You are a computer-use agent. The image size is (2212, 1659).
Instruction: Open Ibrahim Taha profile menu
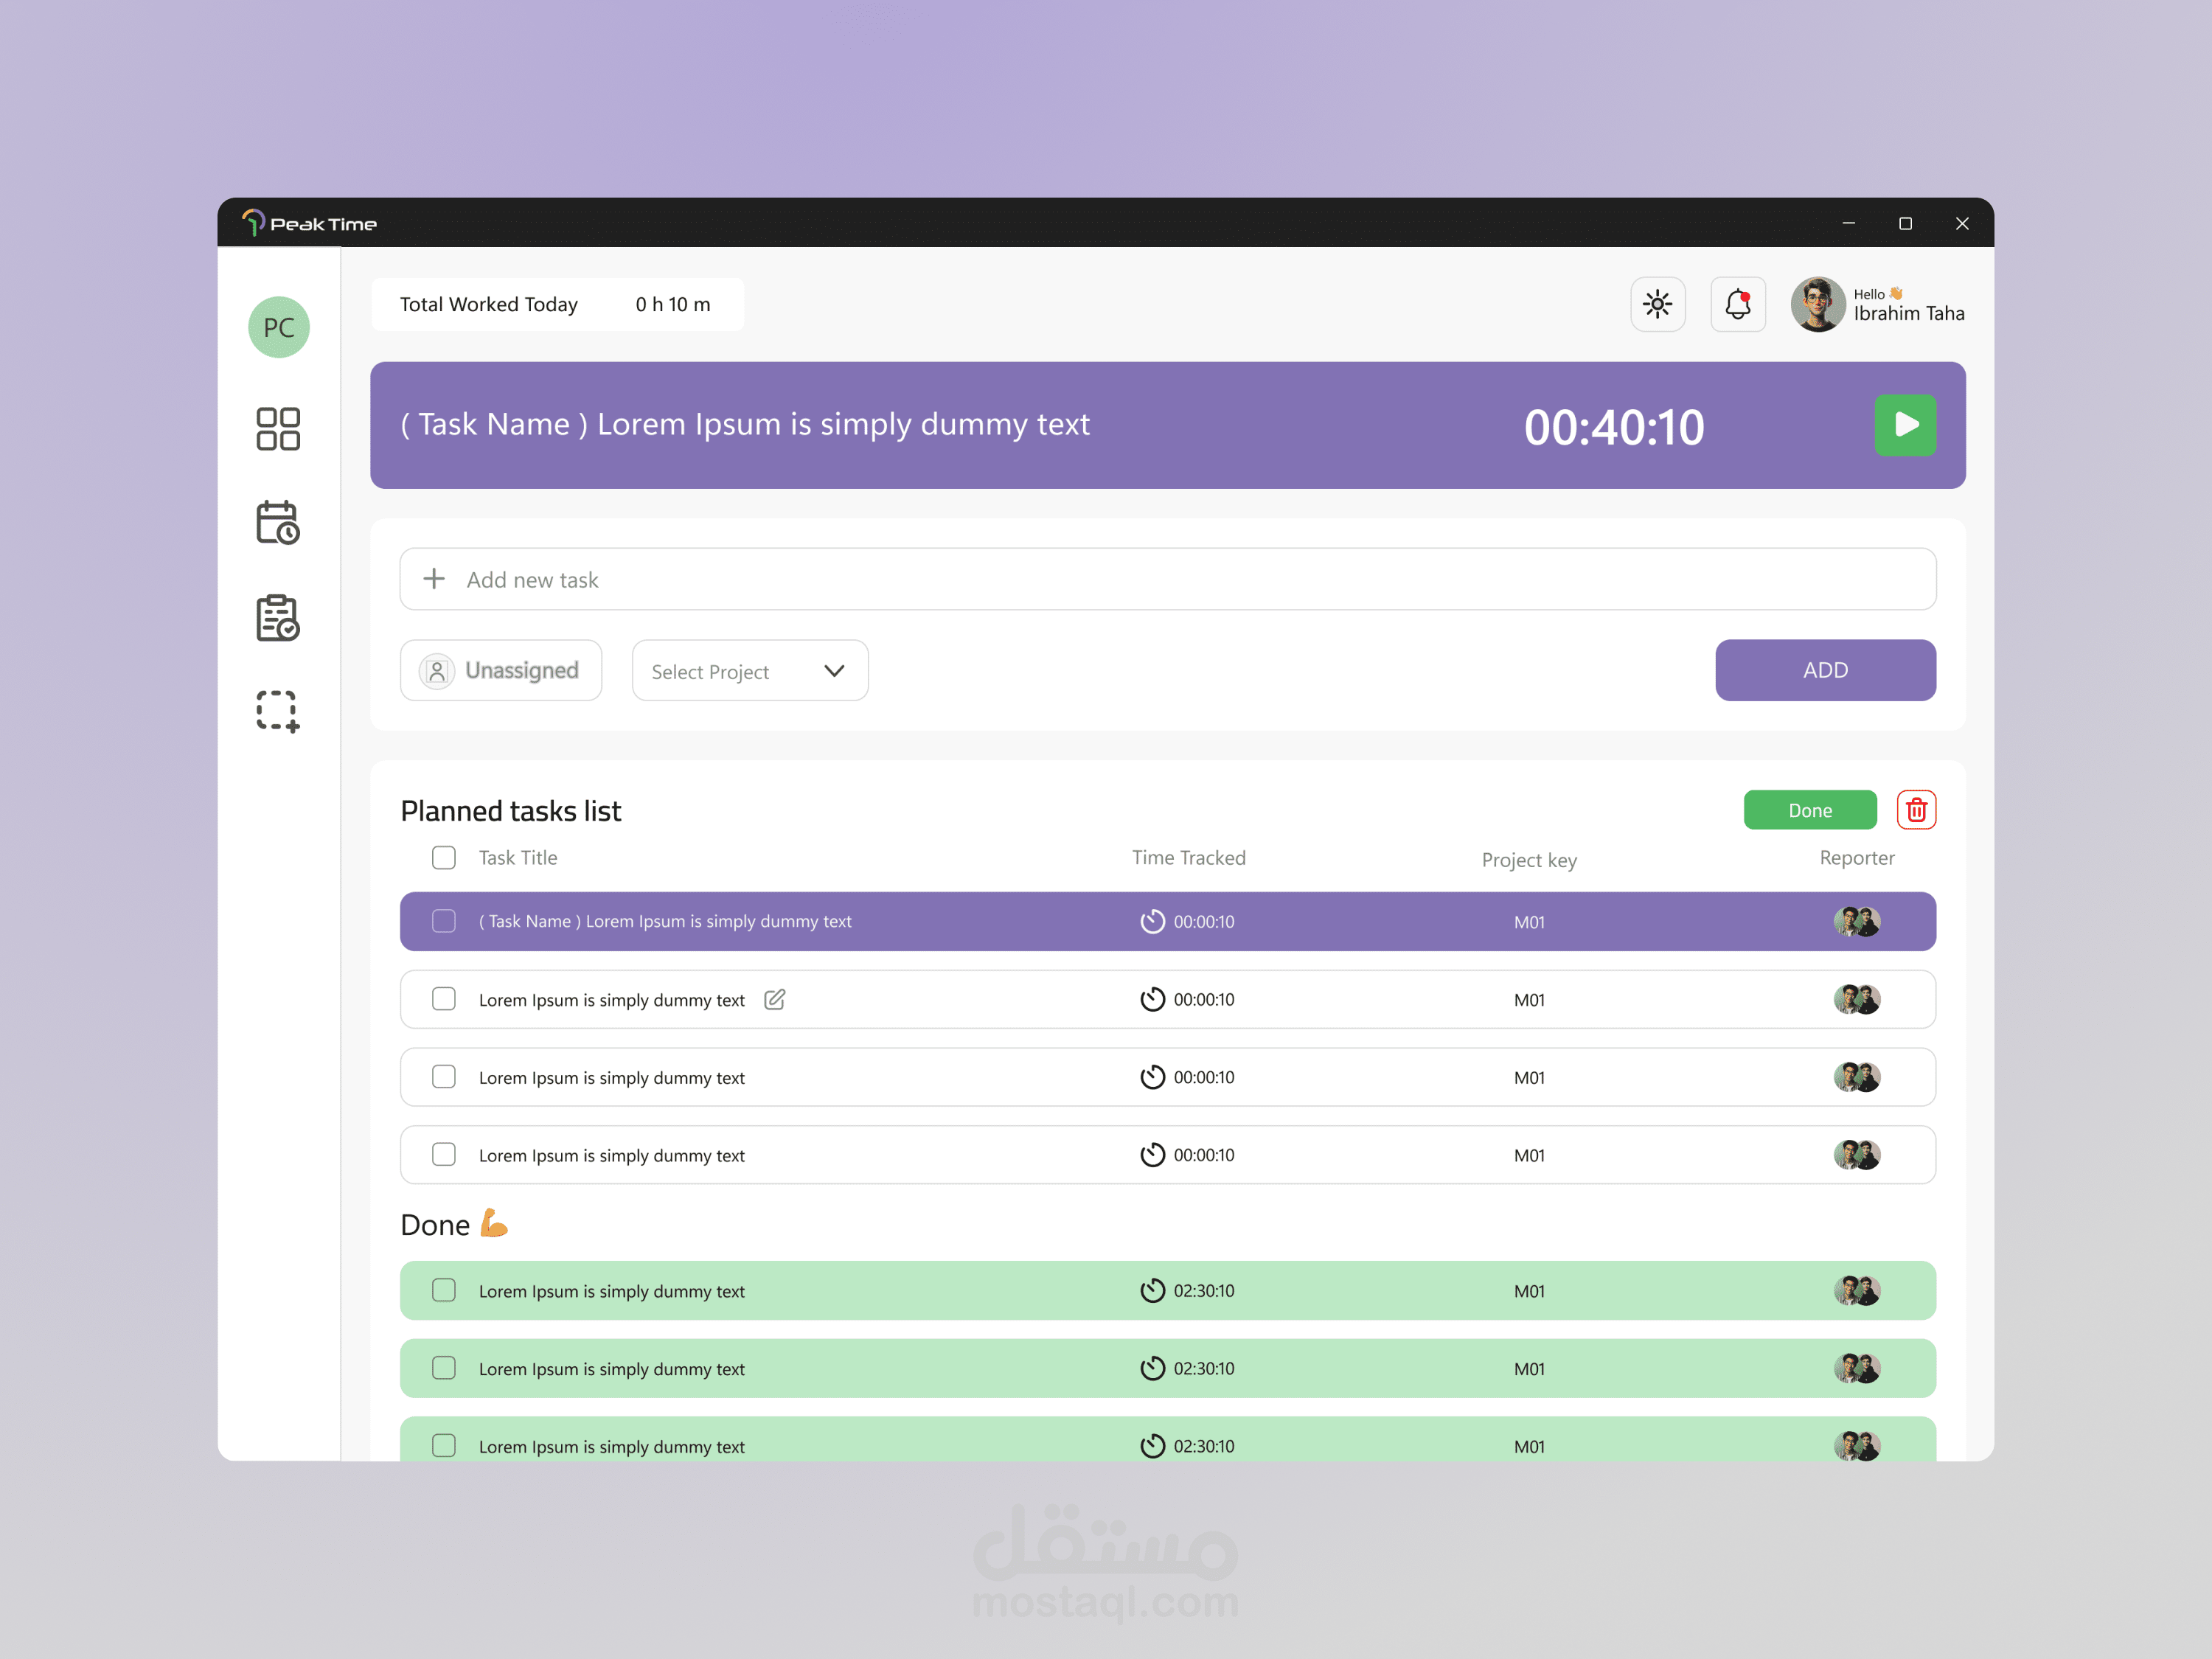[1877, 304]
